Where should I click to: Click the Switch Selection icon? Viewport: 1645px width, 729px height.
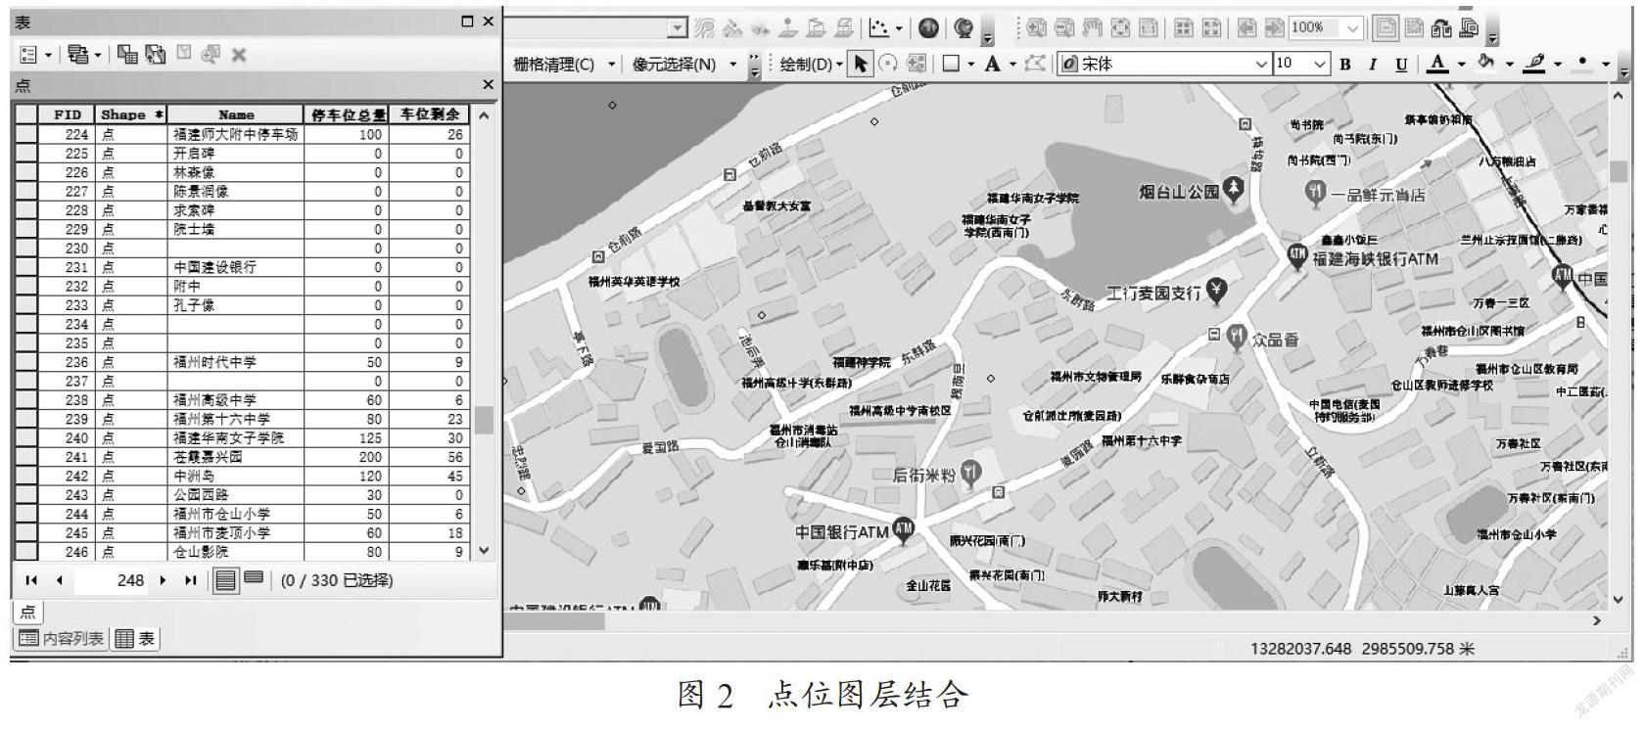pyautogui.click(x=156, y=55)
